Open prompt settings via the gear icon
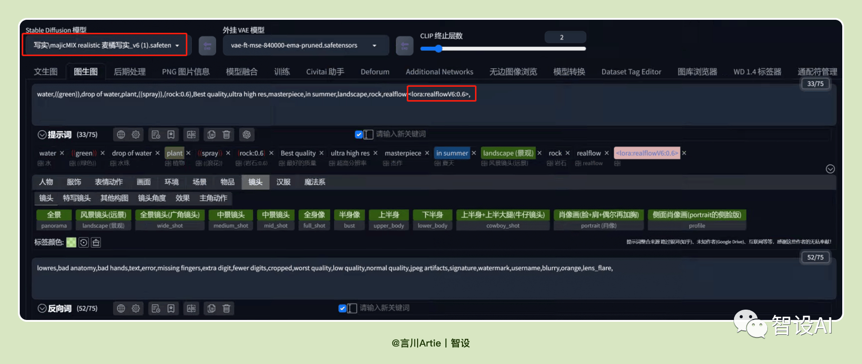This screenshot has height=364, width=862. [136, 134]
